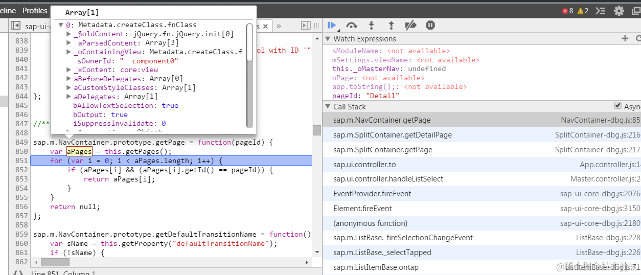
Task: Resume script execution with the play button
Action: 332,25
